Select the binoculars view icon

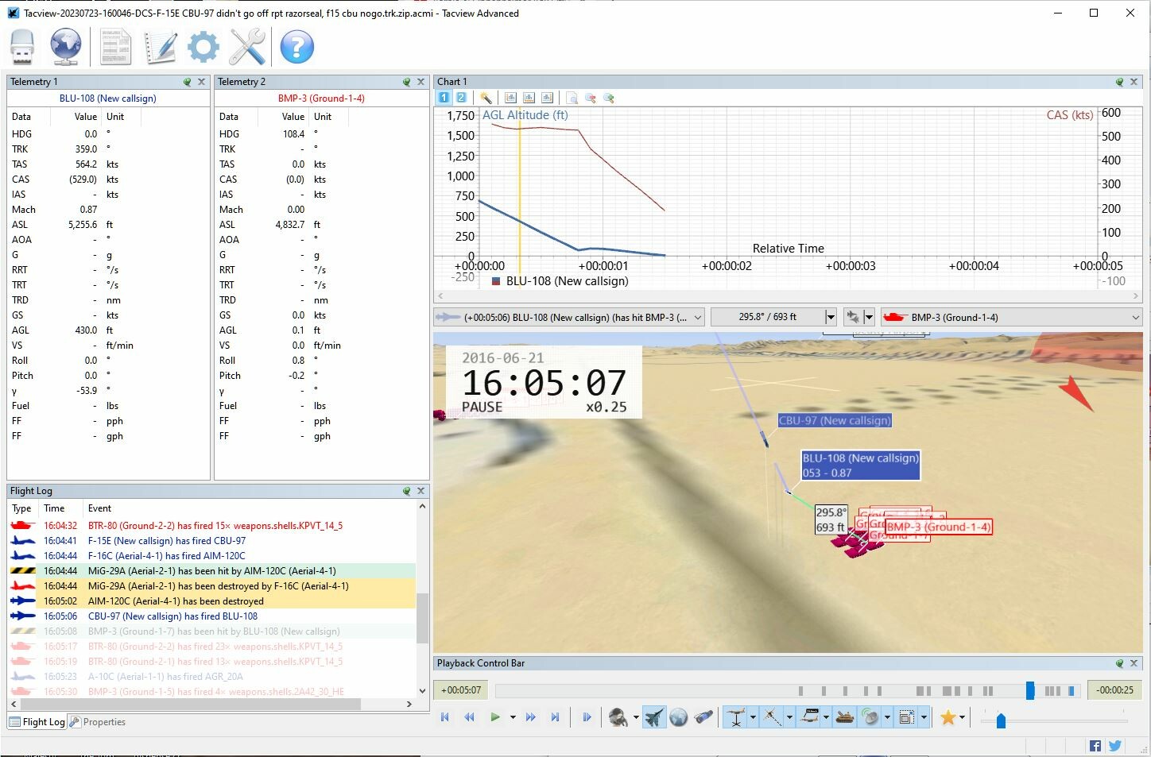click(x=703, y=717)
